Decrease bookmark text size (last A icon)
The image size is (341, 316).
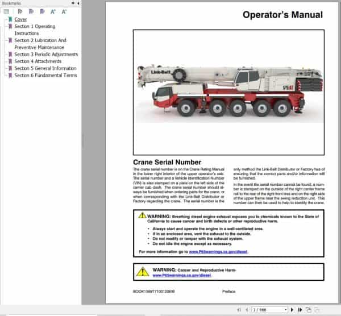pos(64,11)
